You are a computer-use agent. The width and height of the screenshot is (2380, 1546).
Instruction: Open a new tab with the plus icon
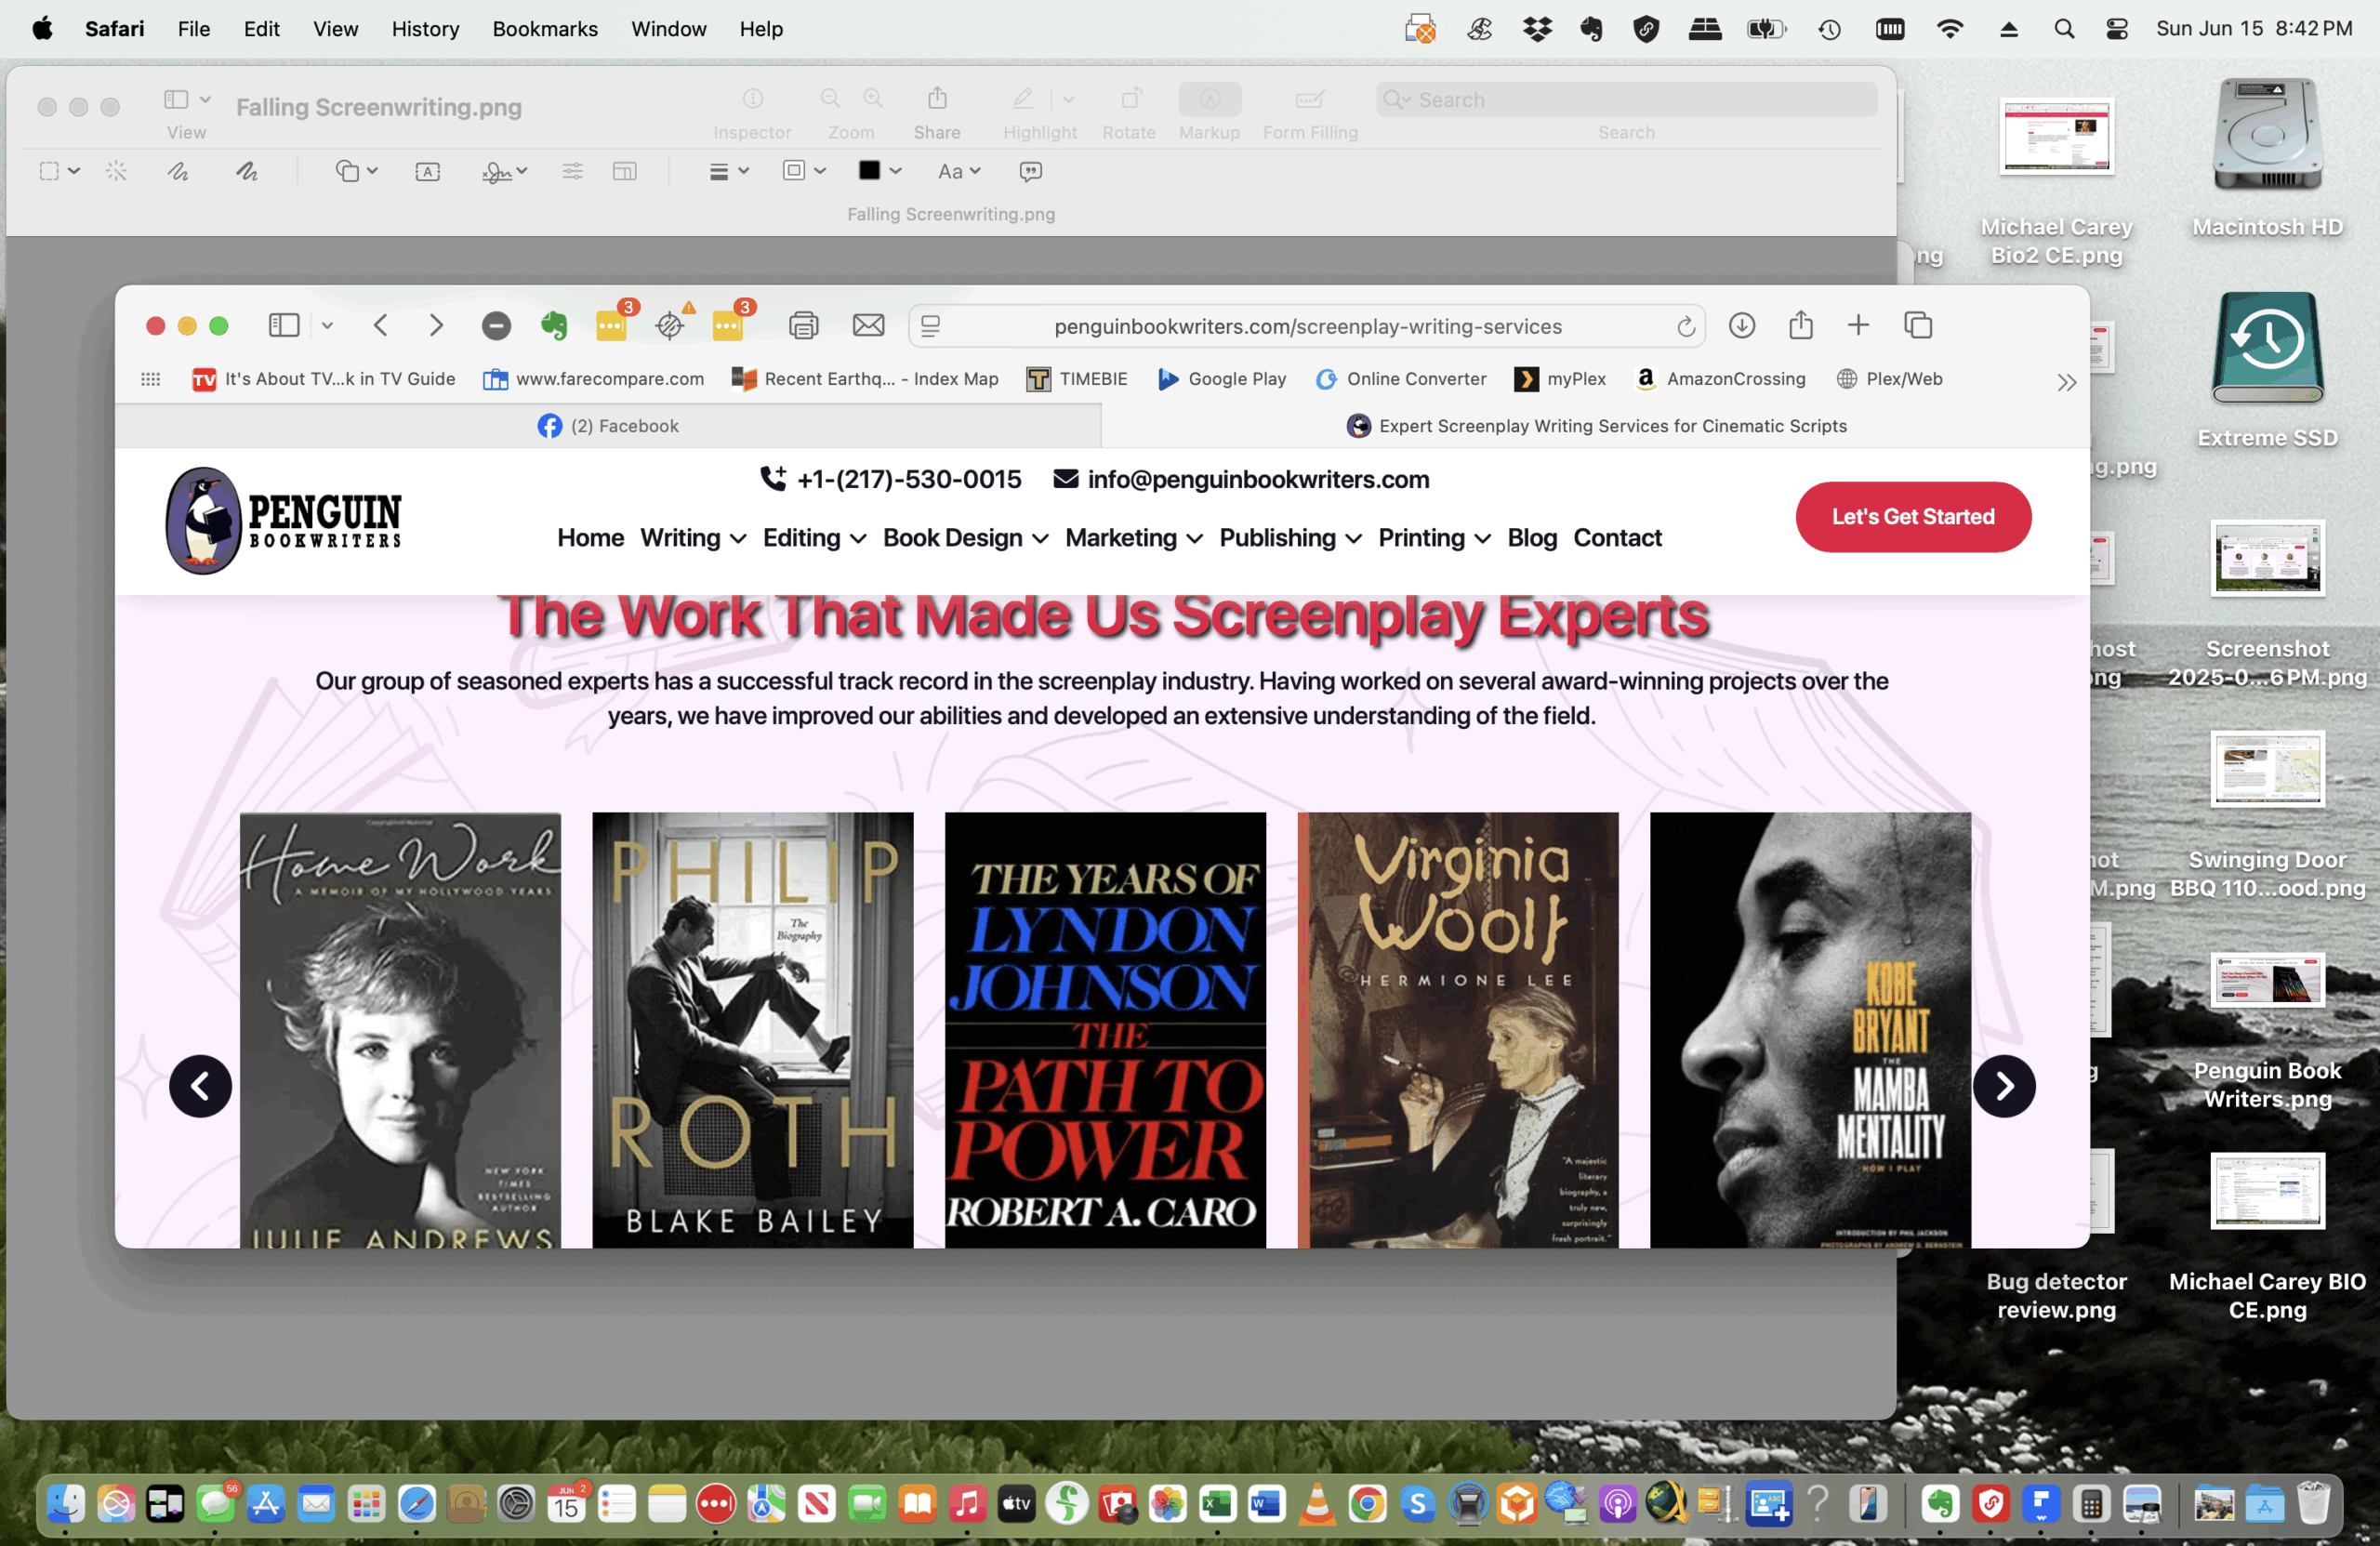(1858, 325)
